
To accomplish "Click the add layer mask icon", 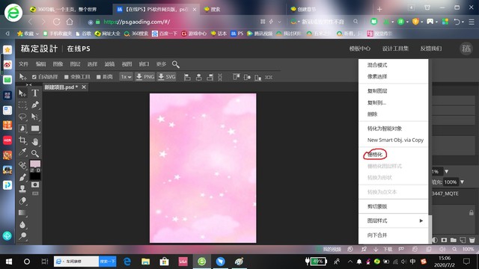I will [x=444, y=240].
